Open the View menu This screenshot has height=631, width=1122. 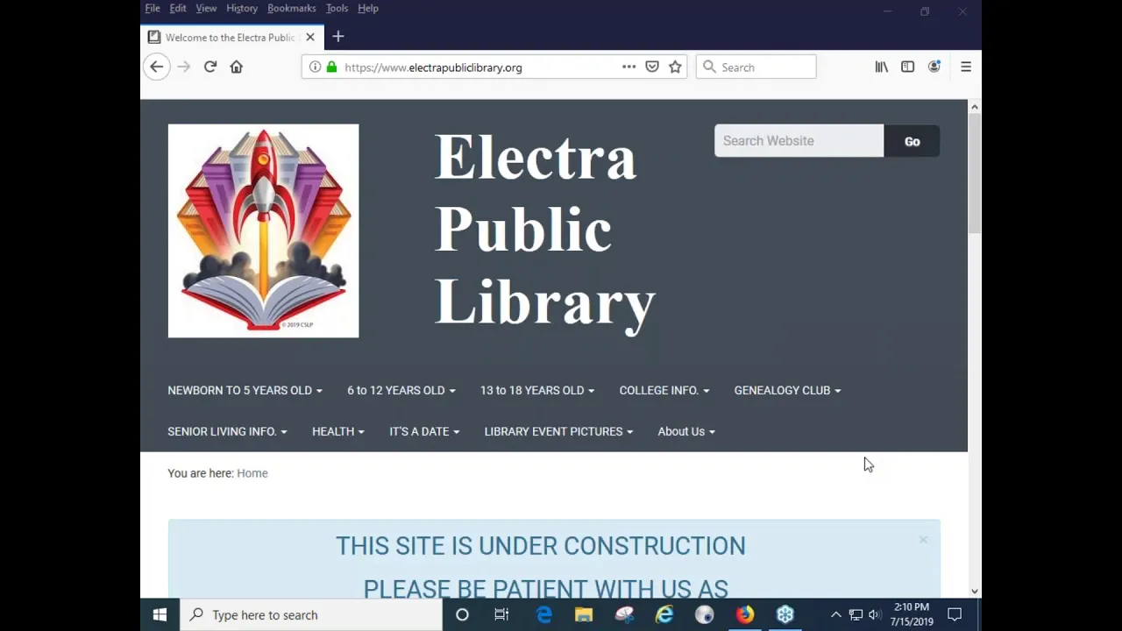pyautogui.click(x=206, y=8)
